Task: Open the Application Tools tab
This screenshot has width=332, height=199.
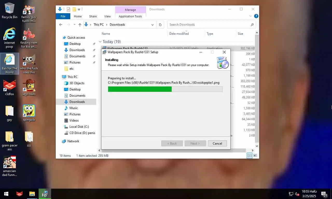Action: pos(130,16)
